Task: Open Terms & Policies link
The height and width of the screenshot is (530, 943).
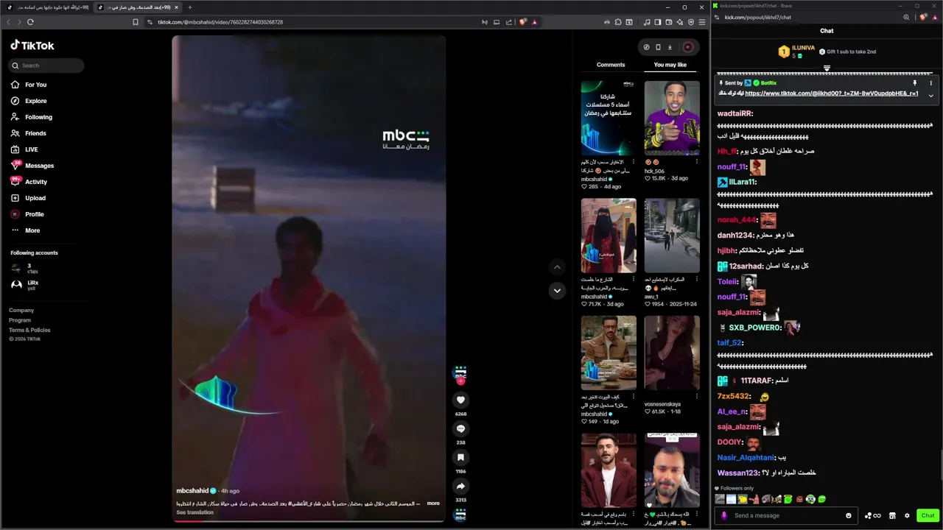Action: tap(29, 330)
